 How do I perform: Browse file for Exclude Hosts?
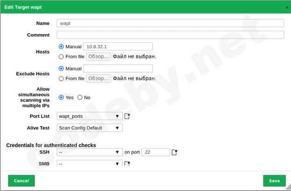pos(98,78)
